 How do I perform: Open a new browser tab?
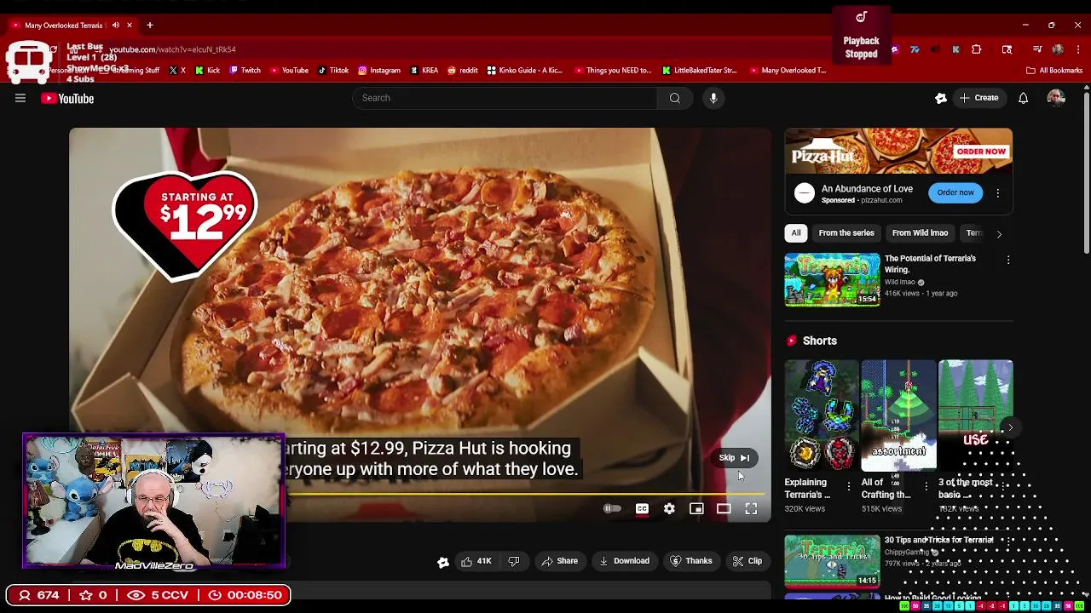click(x=149, y=26)
